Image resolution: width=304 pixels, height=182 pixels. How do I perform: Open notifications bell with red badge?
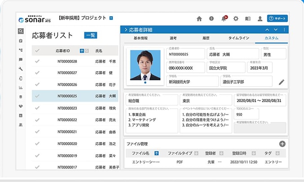(x=224, y=18)
